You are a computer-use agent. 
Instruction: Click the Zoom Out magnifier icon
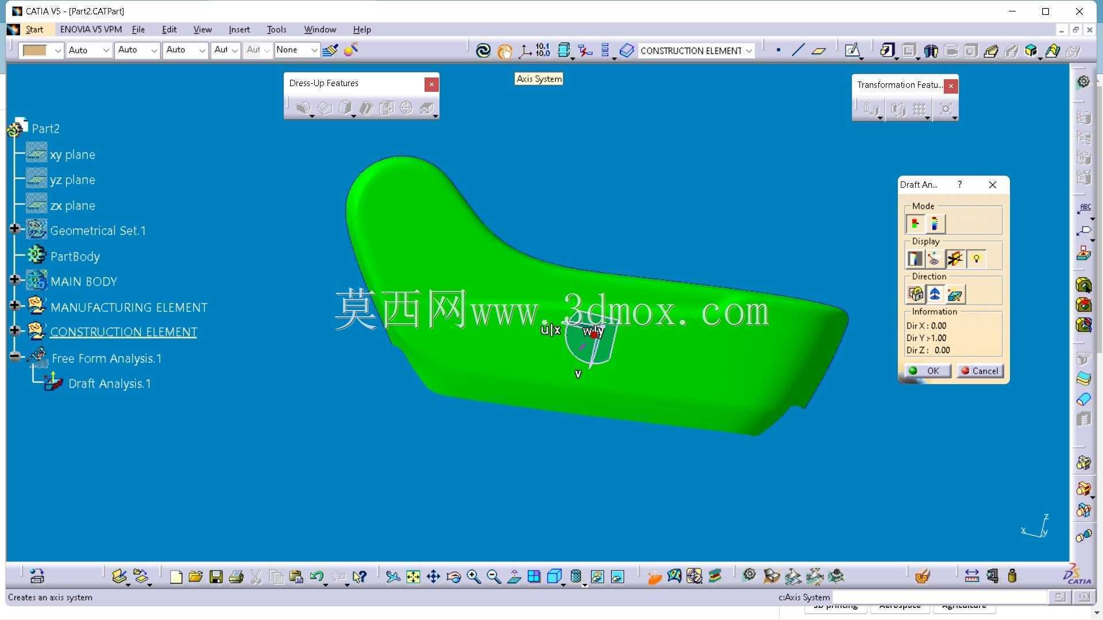click(493, 576)
